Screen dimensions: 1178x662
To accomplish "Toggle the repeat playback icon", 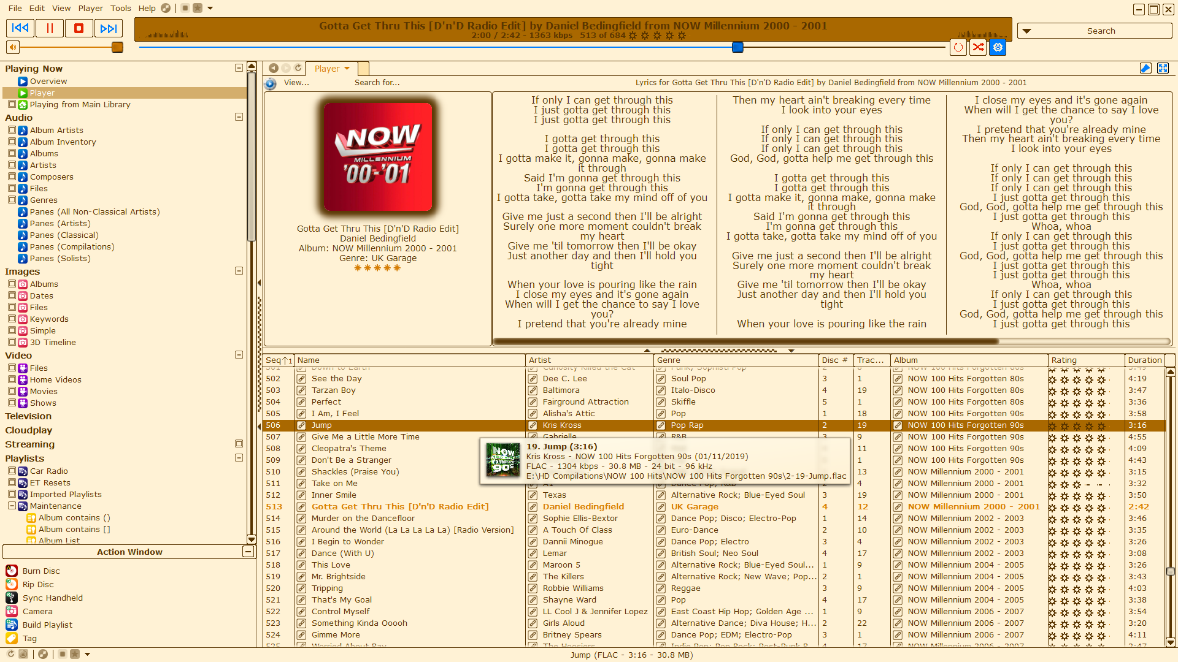I will pos(958,47).
